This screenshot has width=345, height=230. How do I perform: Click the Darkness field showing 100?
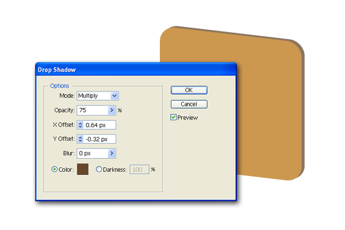(140, 170)
